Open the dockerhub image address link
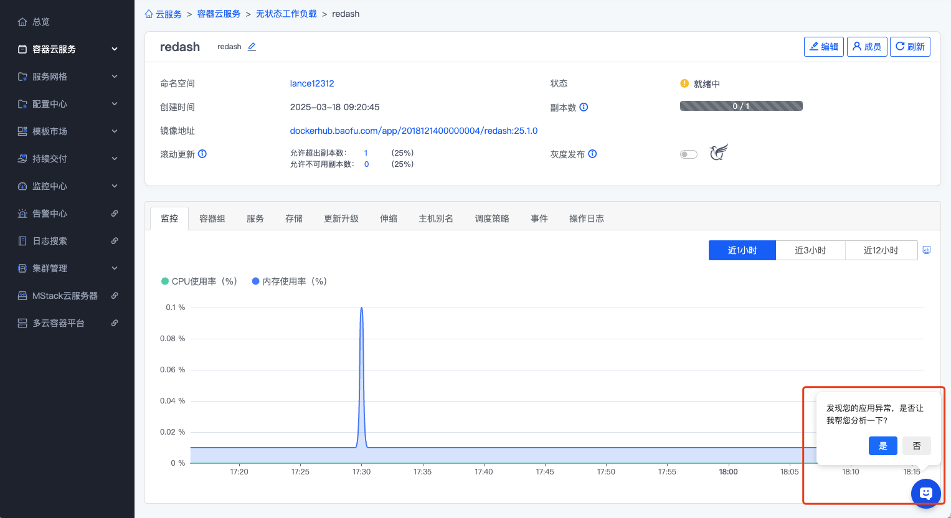Screen dimensions: 951x518 [414, 131]
